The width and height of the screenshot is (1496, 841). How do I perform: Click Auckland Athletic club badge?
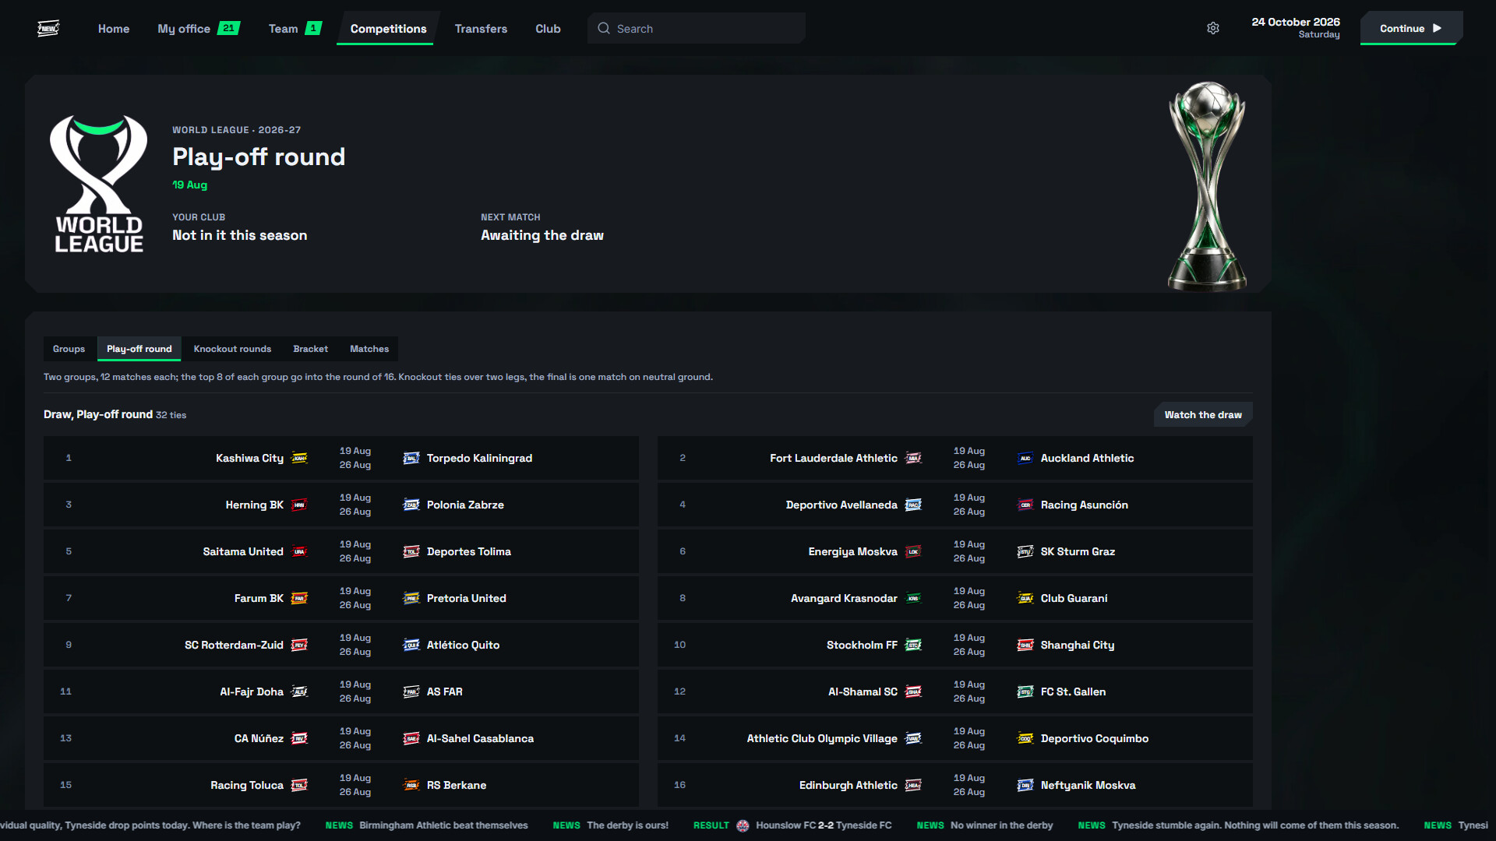pos(1025,458)
